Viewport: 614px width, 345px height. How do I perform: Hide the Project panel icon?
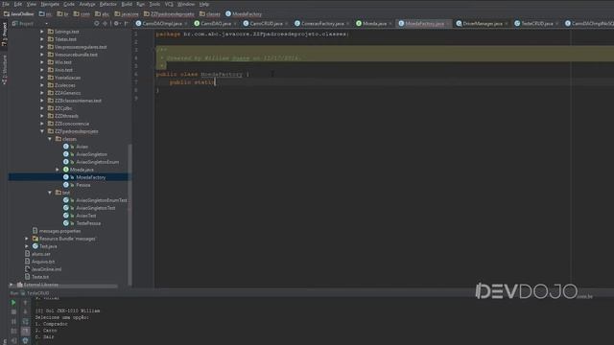tap(126, 23)
